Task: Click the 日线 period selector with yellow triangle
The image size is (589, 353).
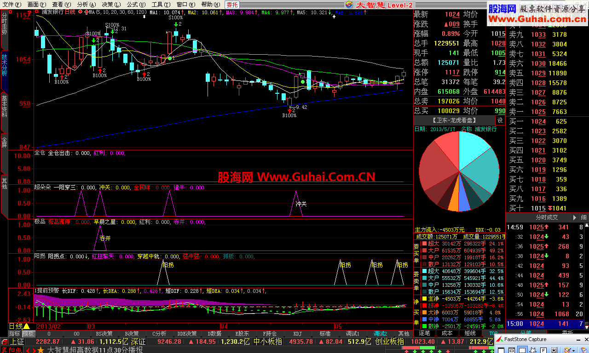Action: 20,326
